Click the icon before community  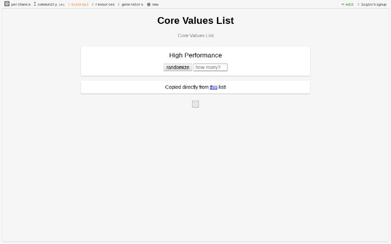click(x=35, y=4)
